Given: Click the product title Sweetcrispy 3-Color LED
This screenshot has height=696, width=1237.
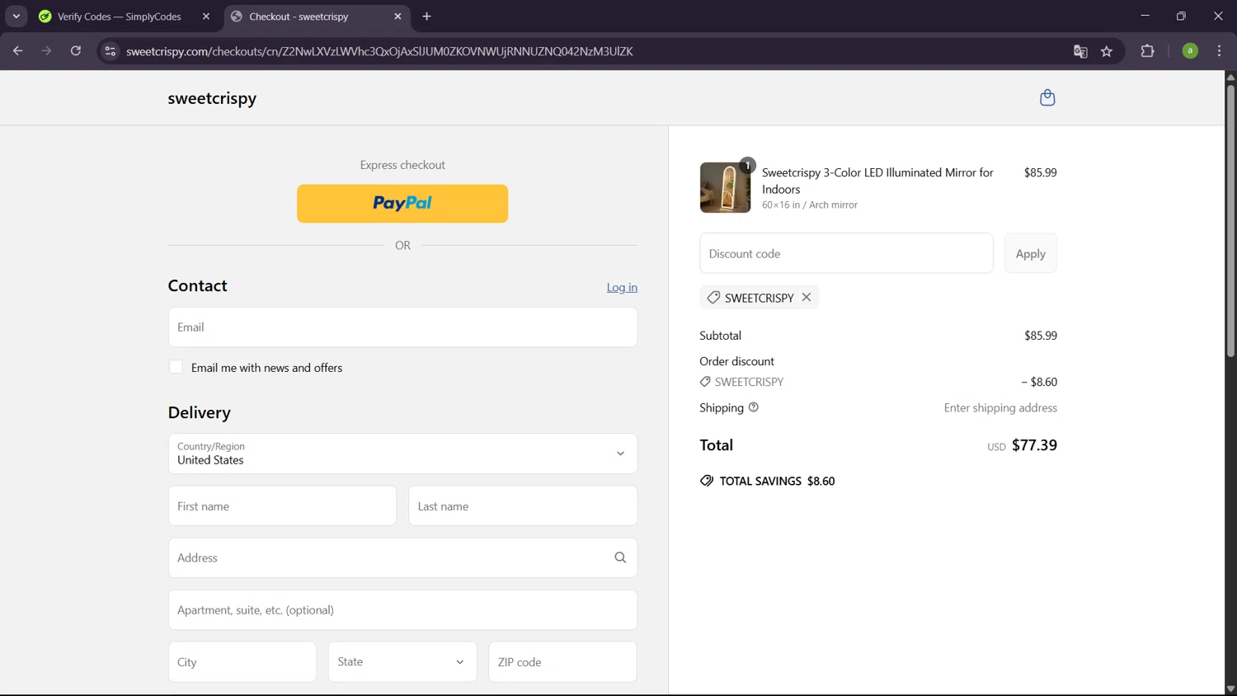Looking at the screenshot, I should pos(877,181).
